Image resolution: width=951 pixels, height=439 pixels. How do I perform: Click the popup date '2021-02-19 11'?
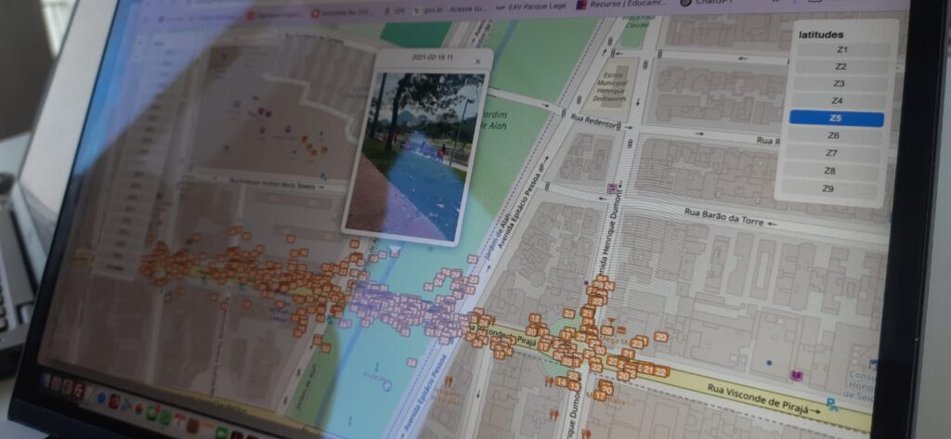(433, 58)
